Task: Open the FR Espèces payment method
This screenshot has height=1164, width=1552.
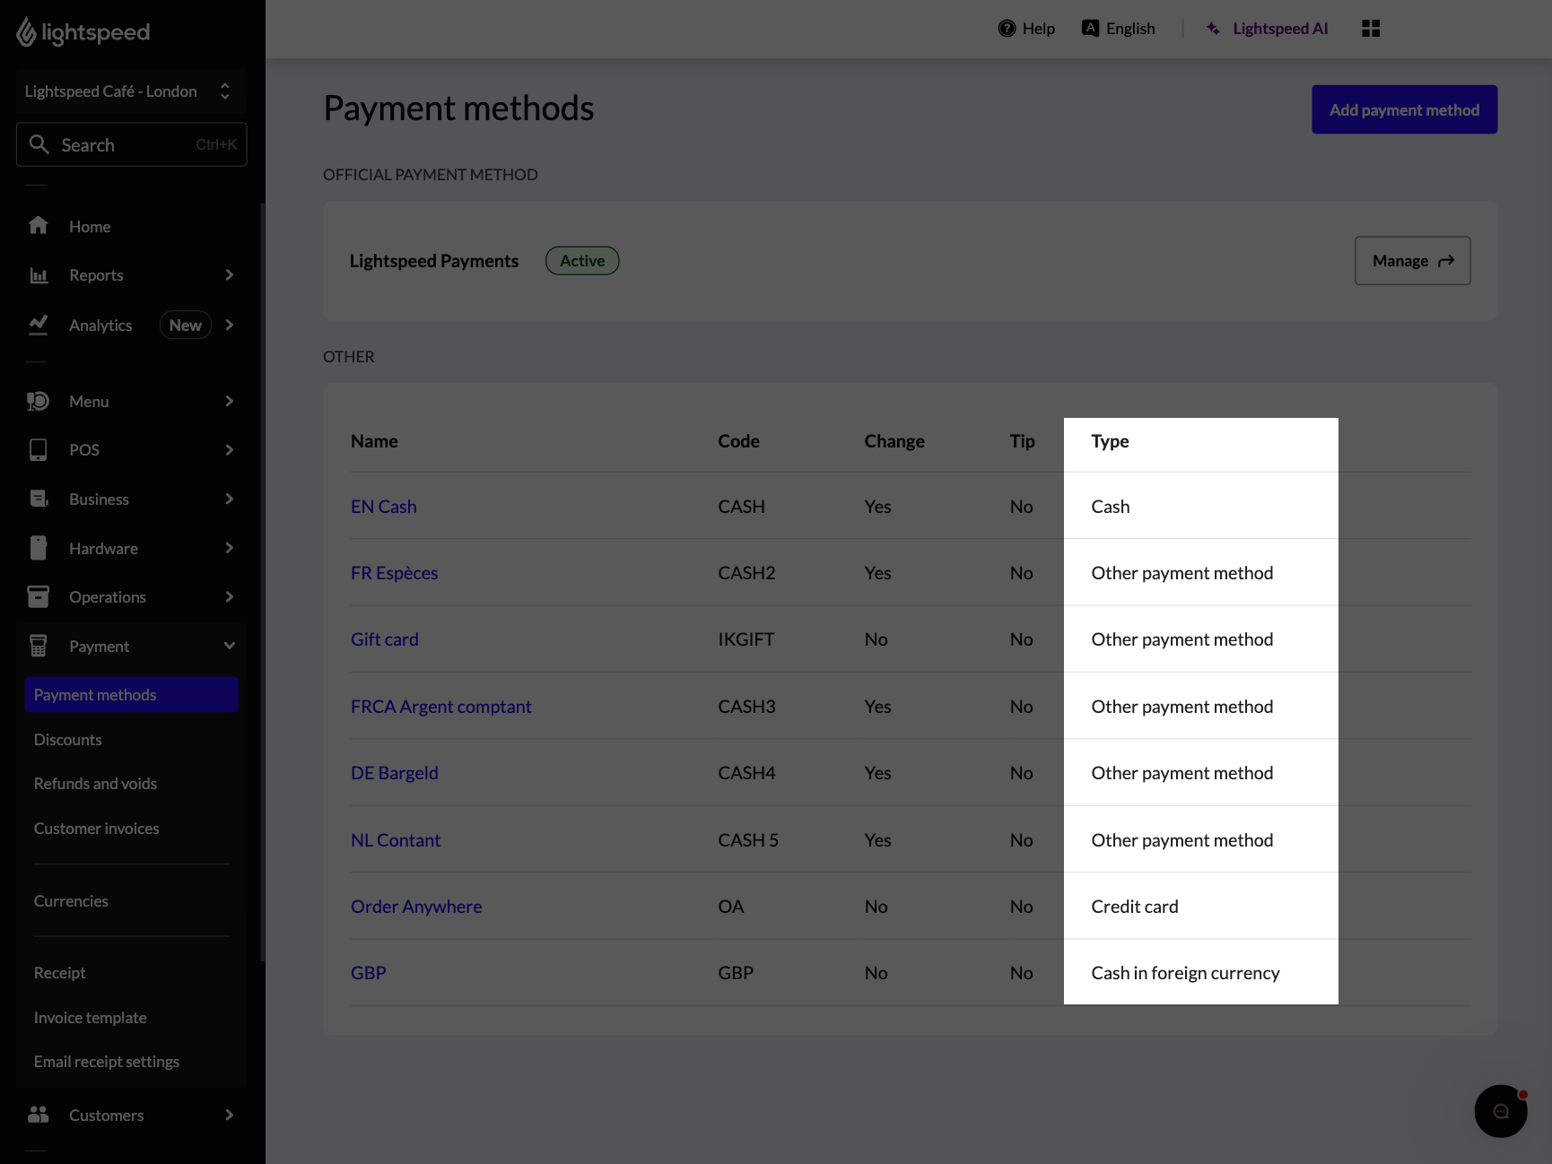Action: (394, 573)
